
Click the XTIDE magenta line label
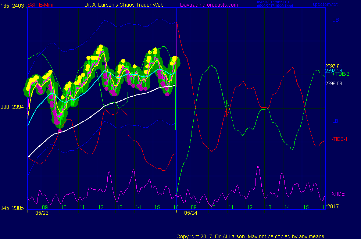(338, 194)
